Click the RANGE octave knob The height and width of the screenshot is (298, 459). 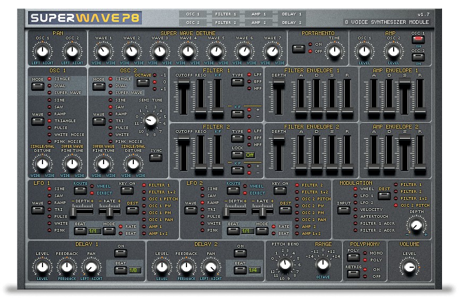pyautogui.click(x=323, y=265)
